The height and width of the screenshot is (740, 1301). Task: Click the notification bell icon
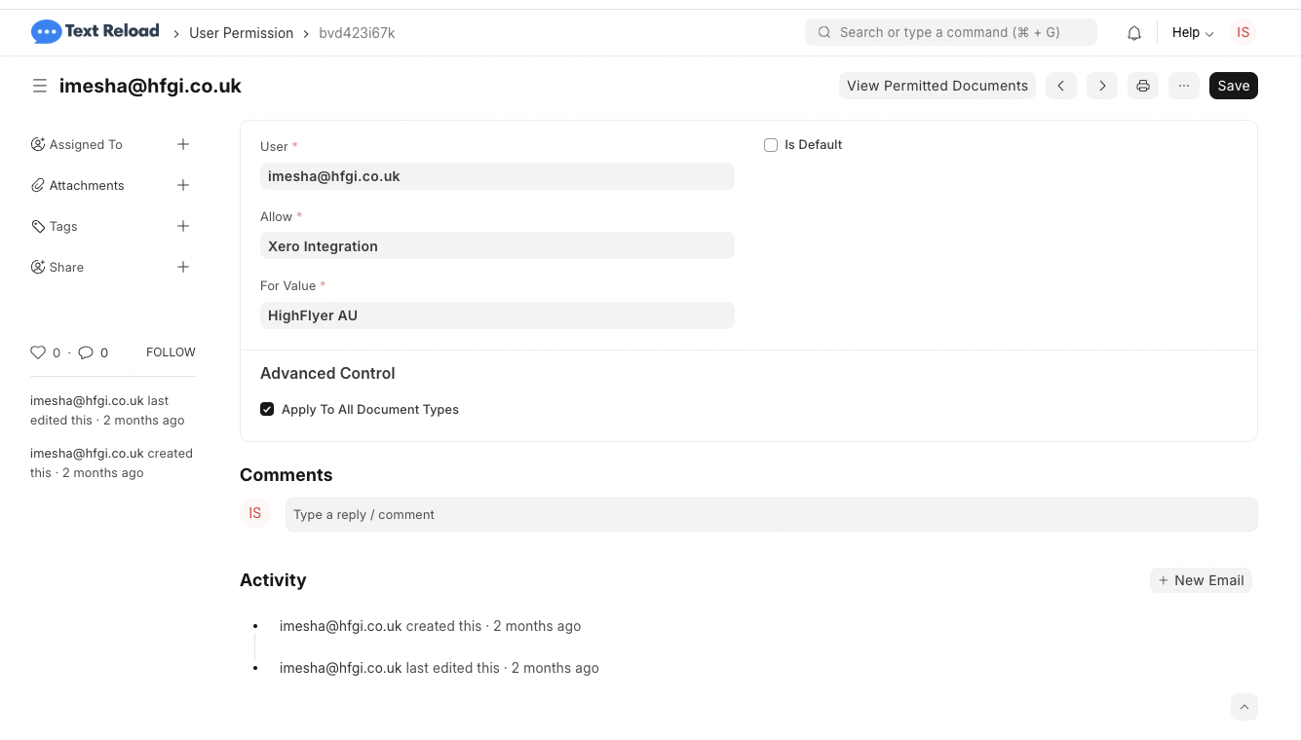tap(1134, 32)
